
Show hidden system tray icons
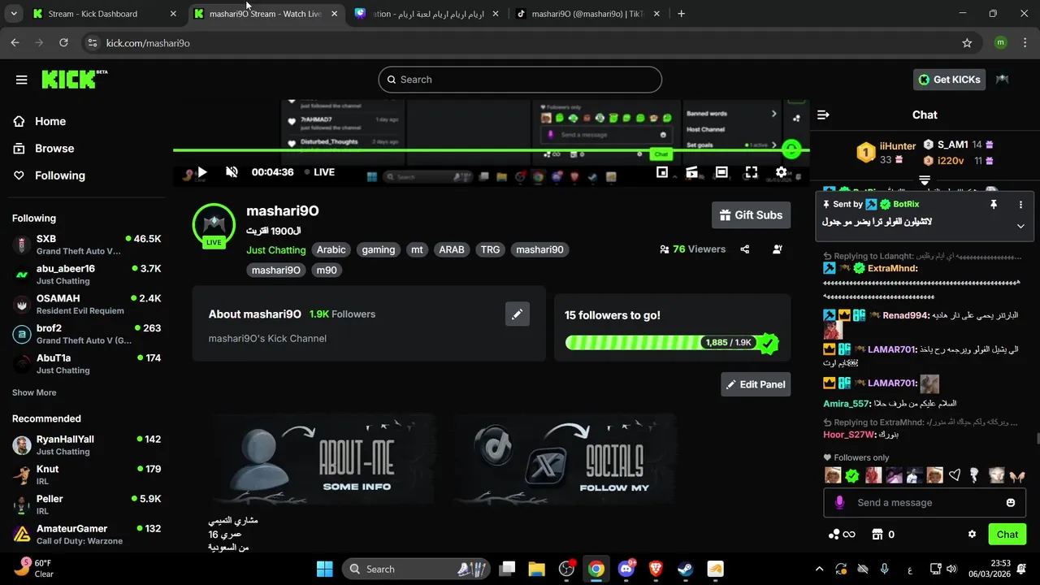click(x=819, y=569)
